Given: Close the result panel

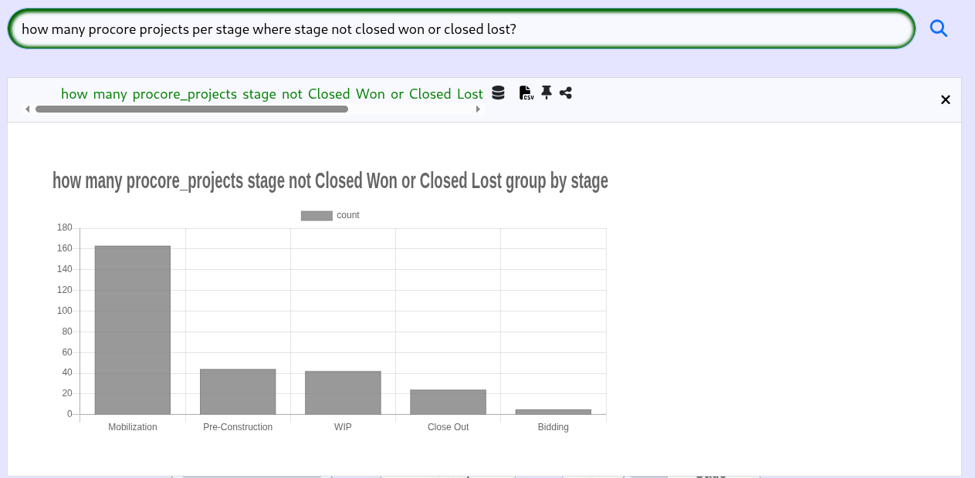Looking at the screenshot, I should pyautogui.click(x=945, y=99).
